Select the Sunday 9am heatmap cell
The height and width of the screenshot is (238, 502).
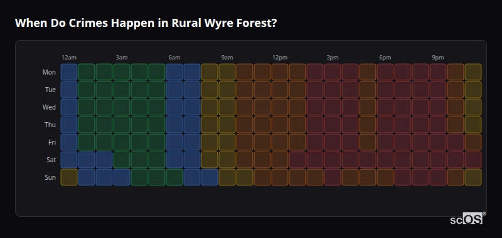(x=227, y=177)
